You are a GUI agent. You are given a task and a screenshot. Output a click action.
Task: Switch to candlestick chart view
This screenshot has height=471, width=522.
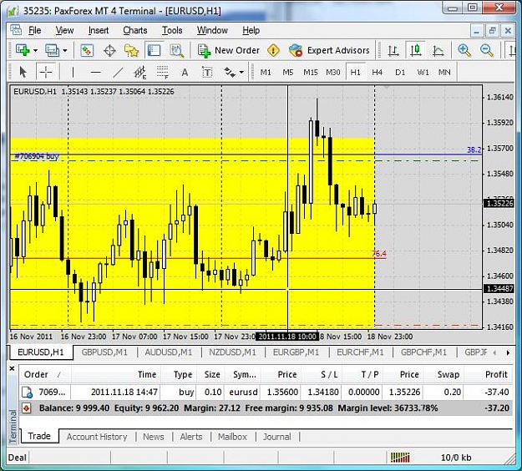pyautogui.click(x=415, y=51)
